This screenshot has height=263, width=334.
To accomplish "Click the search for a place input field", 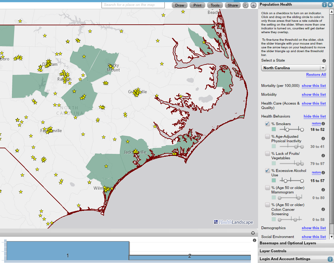I will [x=133, y=5].
